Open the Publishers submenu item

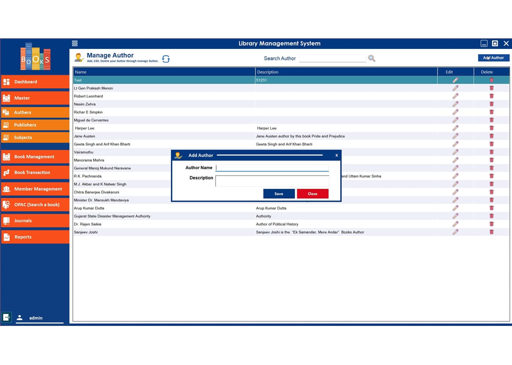35,125
